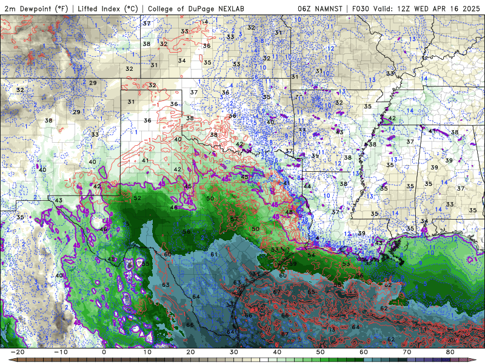Image resolution: width=485 pixels, height=363 pixels.
Task: Click the 10 label on the color scale
Action: coord(147,352)
